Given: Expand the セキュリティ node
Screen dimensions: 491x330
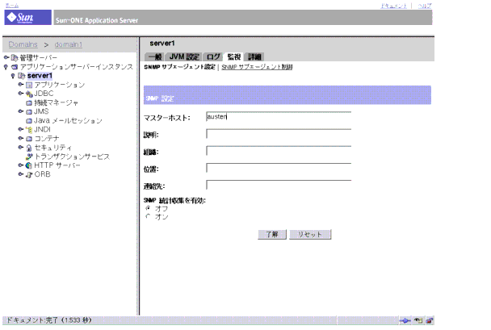Looking at the screenshot, I should (x=21, y=147).
